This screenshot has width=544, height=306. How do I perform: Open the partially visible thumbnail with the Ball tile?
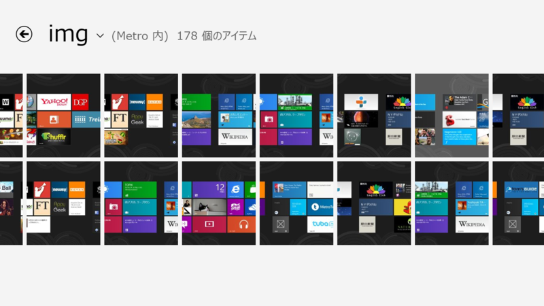point(11,203)
